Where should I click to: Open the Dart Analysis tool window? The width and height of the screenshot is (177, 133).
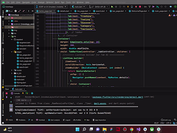(x=55, y=120)
